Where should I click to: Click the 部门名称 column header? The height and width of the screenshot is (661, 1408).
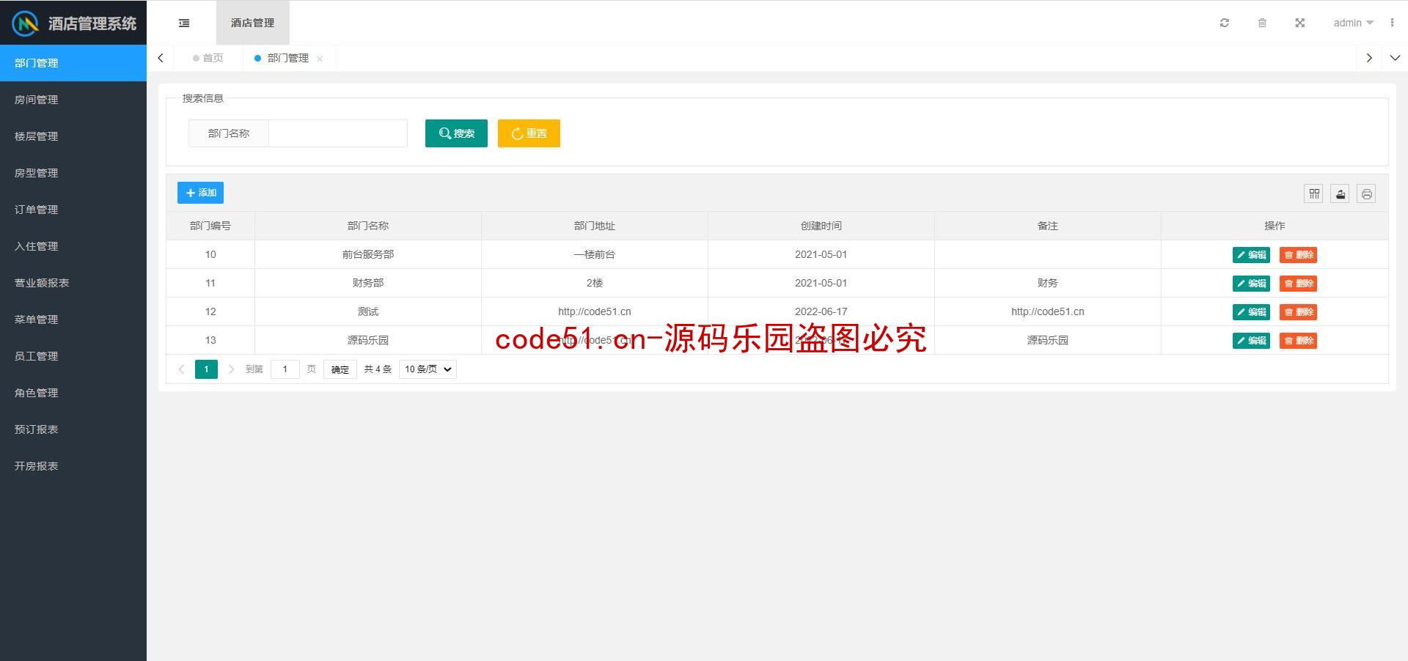368,226
